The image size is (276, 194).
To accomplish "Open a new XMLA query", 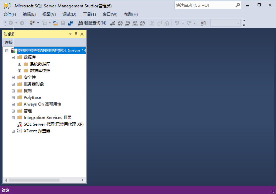I will pos(135,23).
